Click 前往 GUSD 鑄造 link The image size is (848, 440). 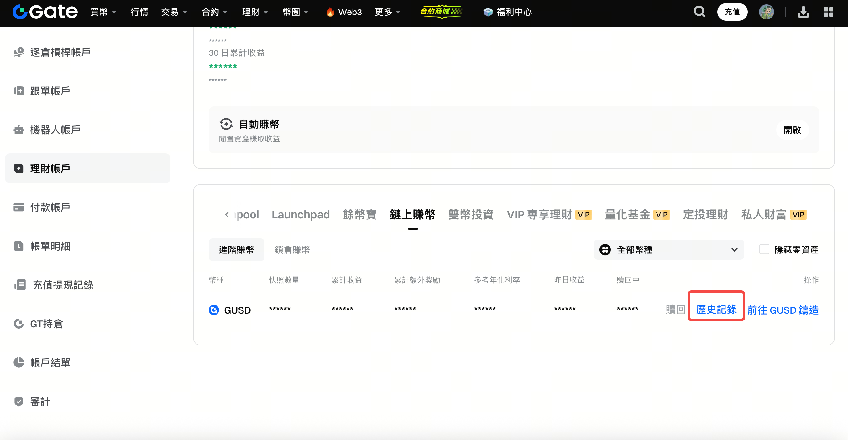[783, 310]
